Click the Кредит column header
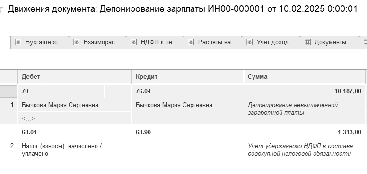 188,77
